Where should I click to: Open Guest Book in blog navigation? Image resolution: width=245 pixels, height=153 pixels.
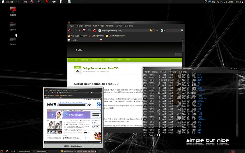[x=110, y=60]
